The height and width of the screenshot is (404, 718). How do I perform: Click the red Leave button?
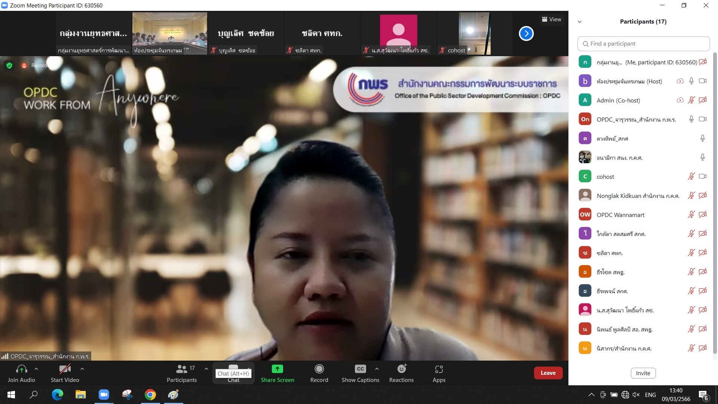pos(548,373)
